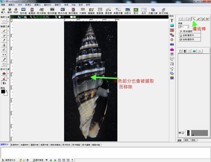Viewport: 211px width, 162px height.
Task: Select the ellipse selection shape
Action: point(185,19)
